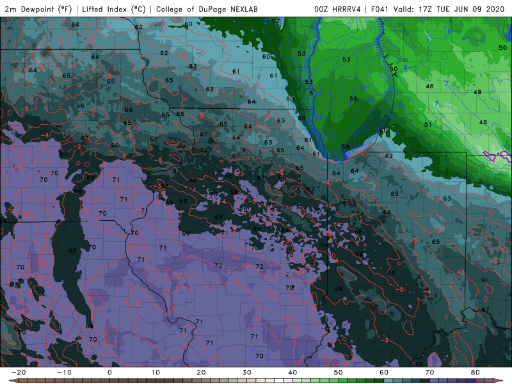Click the "College of DuPage NEXLAB" label
The height and width of the screenshot is (384, 512).
[x=207, y=9]
